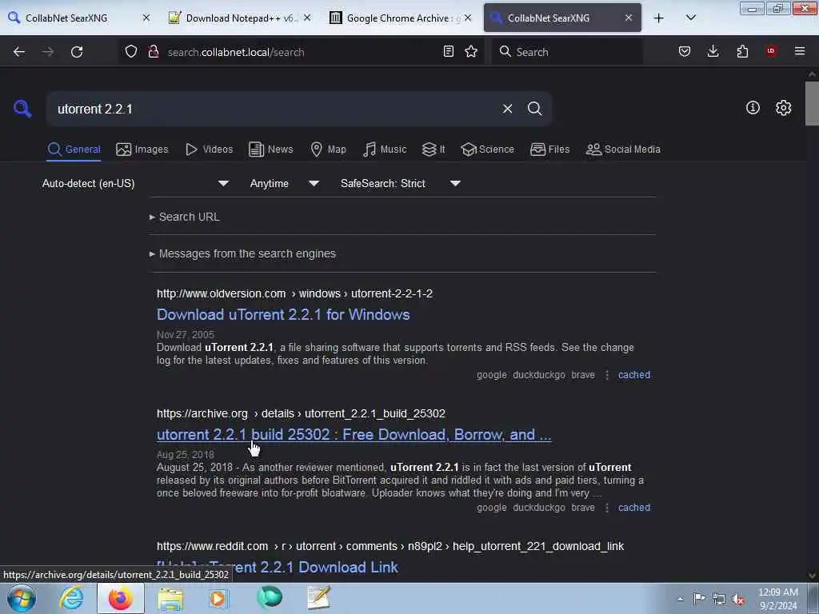Open Firefox application hamburger menu
819x614 pixels.
[x=800, y=51]
